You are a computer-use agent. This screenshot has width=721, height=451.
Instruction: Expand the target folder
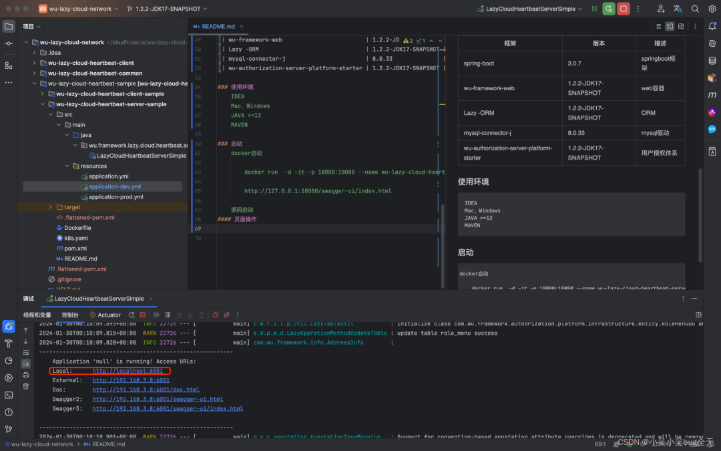51,207
